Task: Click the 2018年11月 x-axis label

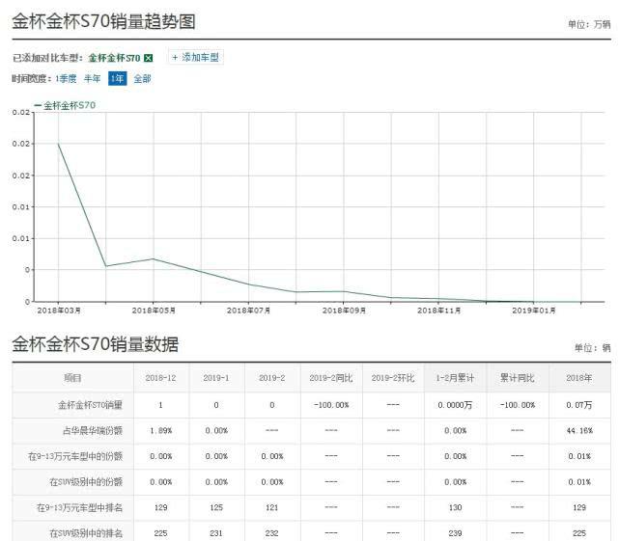Action: coord(438,311)
